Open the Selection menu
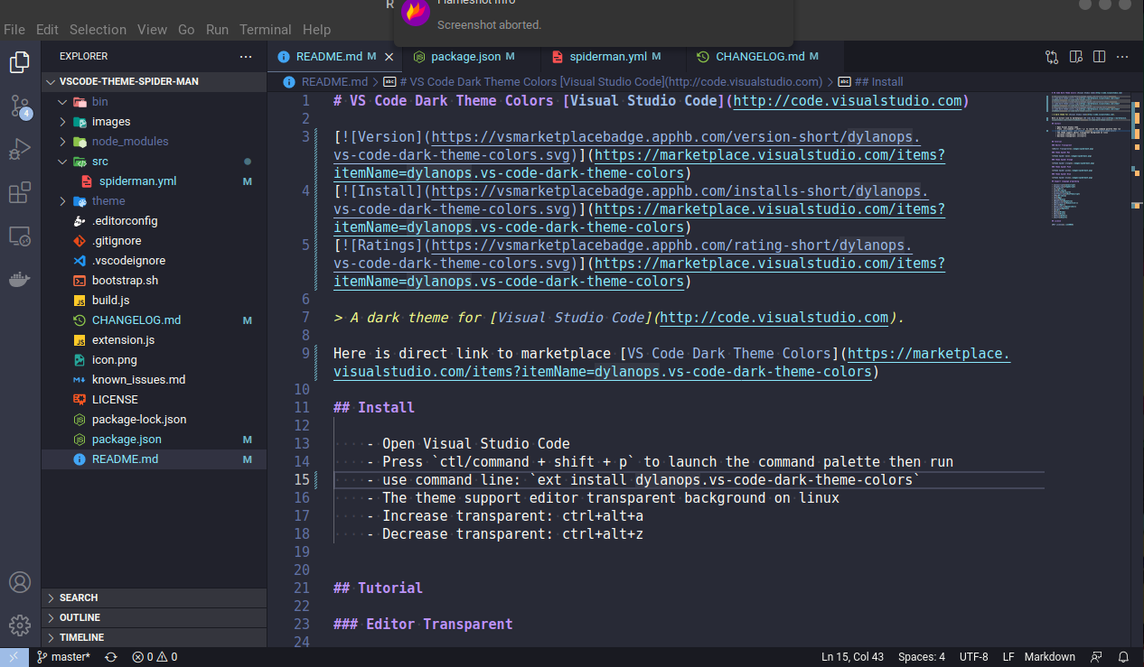 (x=98, y=30)
